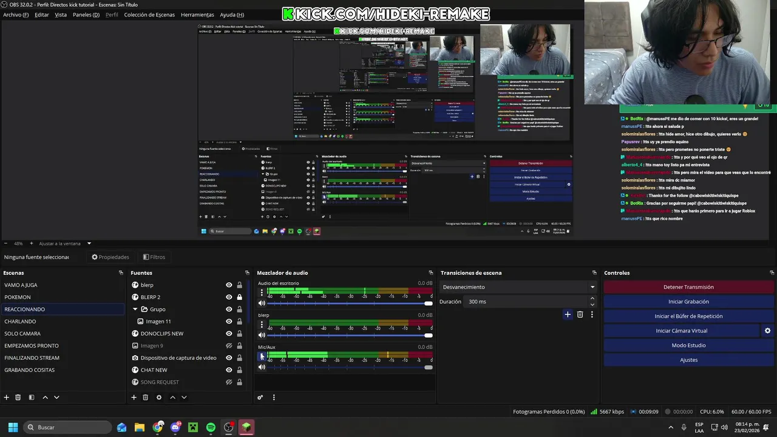
Task: Open the Vista menu
Action: tap(61, 15)
